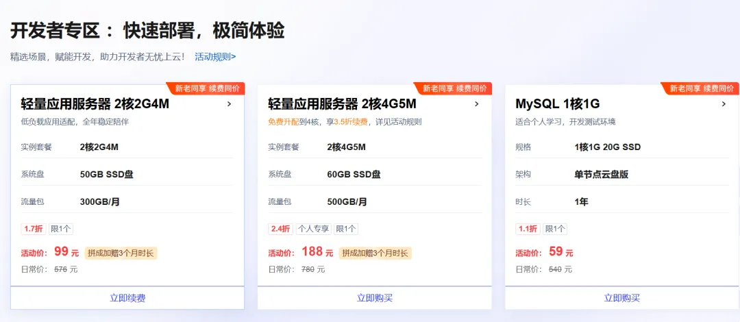Open MySQL 1核1G card title

point(557,103)
